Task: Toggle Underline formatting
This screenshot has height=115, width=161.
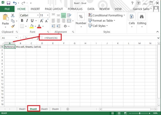Action: [x=32, y=21]
